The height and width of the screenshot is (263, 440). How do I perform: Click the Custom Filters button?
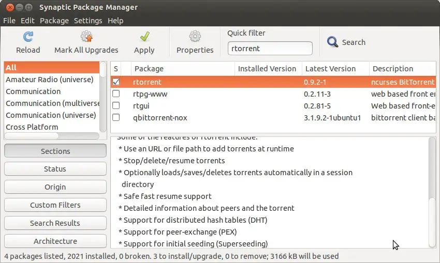click(x=55, y=205)
